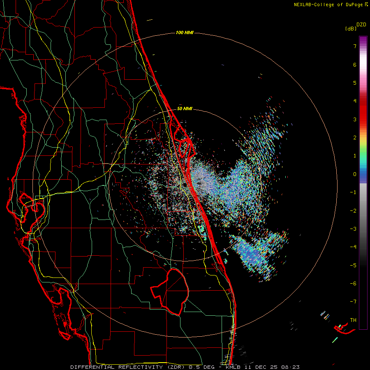Click the blue segment of the ZDR color bar
The height and width of the screenshot is (370, 370).
(363, 176)
